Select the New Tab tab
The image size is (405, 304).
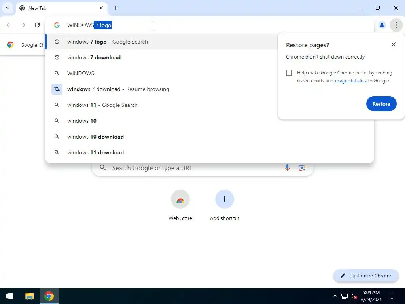point(61,8)
